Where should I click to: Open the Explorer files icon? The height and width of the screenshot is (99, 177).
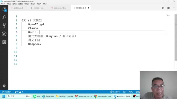4,9
